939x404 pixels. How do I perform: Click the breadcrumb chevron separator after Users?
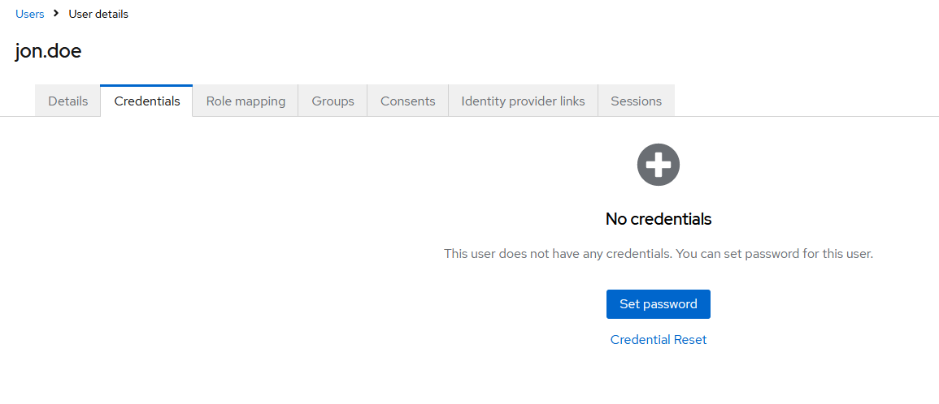click(56, 14)
